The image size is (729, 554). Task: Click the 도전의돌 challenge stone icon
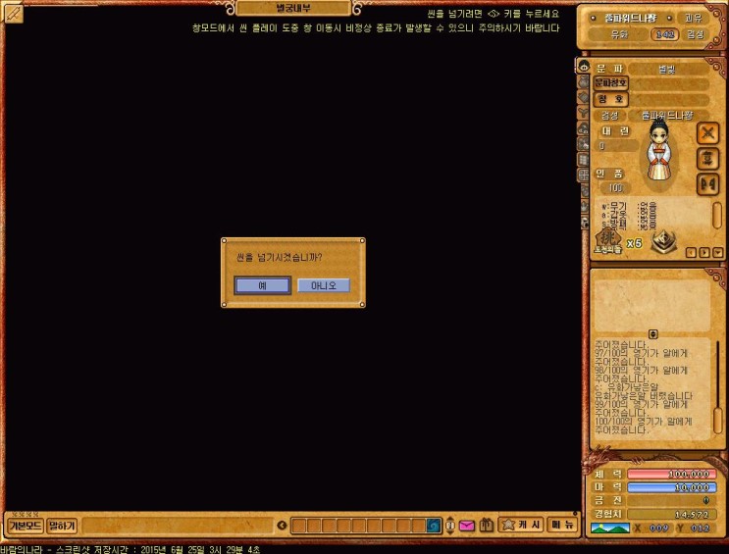pyautogui.click(x=609, y=238)
